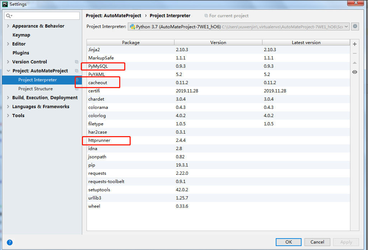Click the Cancel button
Image resolution: width=368 pixels, height=250 pixels.
click(x=317, y=242)
